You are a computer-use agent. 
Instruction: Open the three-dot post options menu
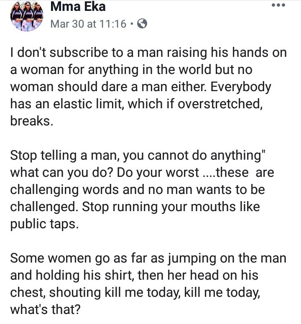(278, 6)
